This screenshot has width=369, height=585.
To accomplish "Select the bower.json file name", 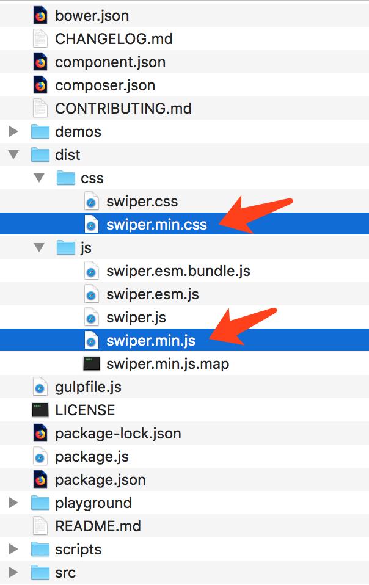I will pos(92,16).
